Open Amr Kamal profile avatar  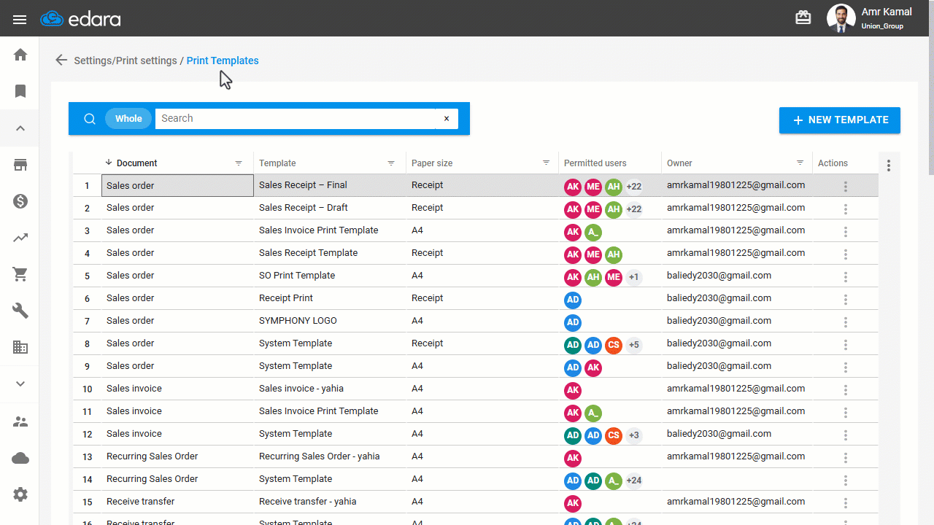(x=841, y=18)
